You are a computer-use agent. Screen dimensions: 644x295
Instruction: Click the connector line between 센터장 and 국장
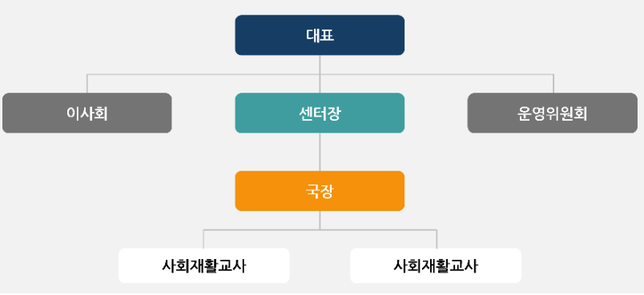[320, 152]
